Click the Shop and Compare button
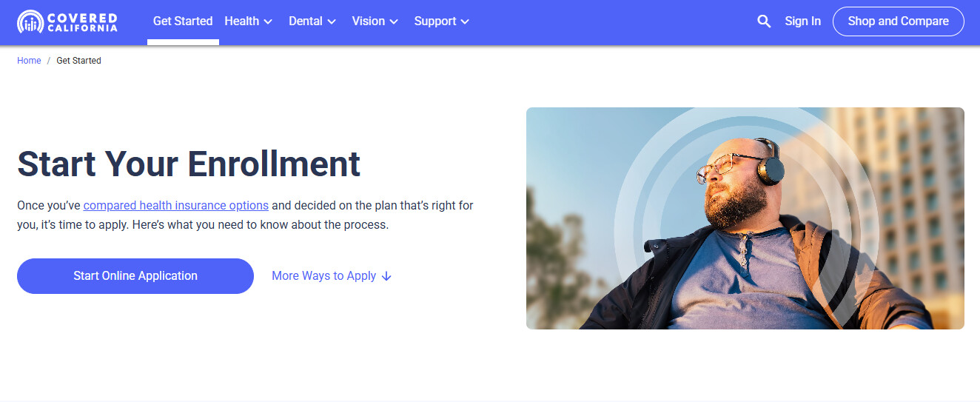The height and width of the screenshot is (402, 980). point(899,21)
